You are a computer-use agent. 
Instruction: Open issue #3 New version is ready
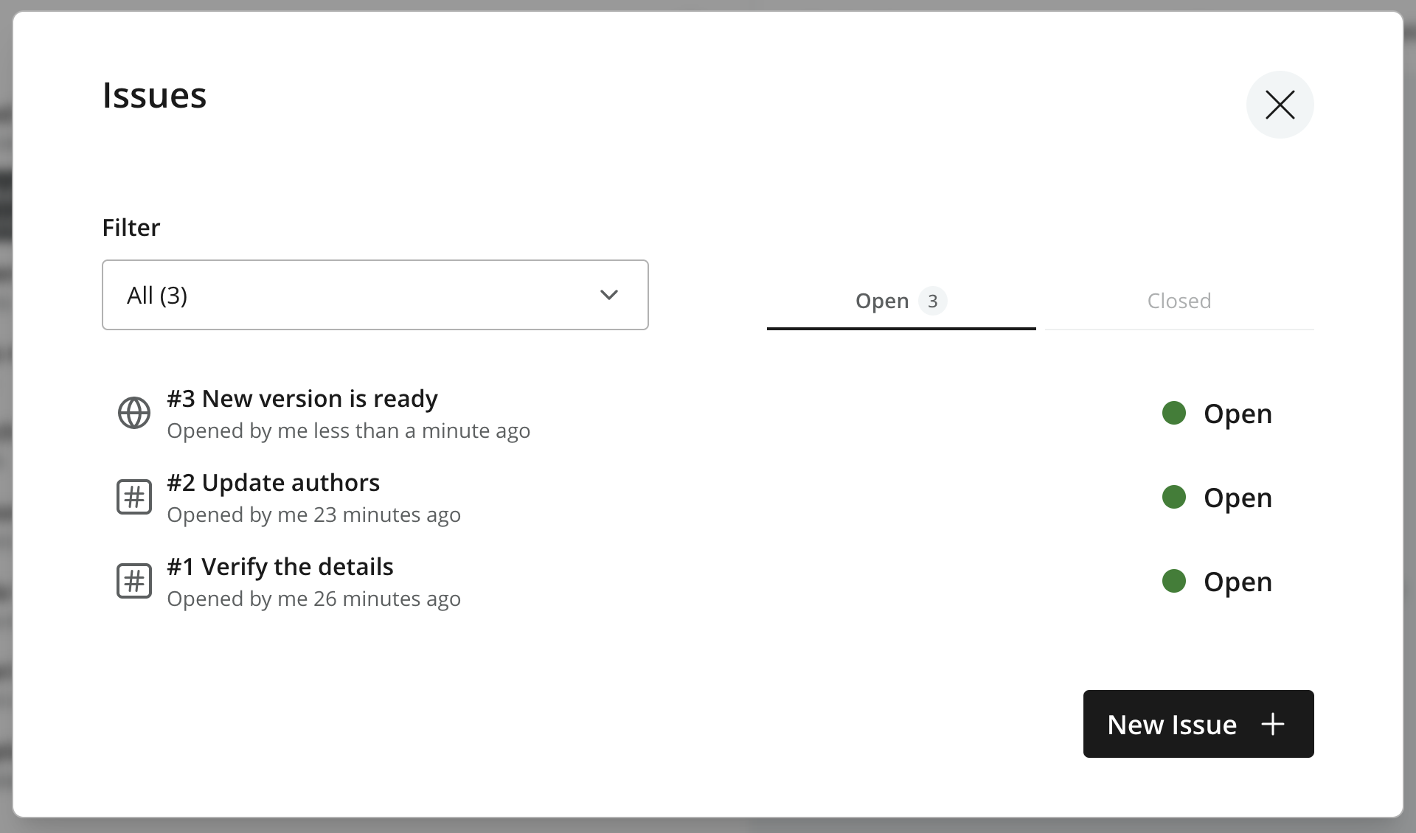(x=302, y=398)
